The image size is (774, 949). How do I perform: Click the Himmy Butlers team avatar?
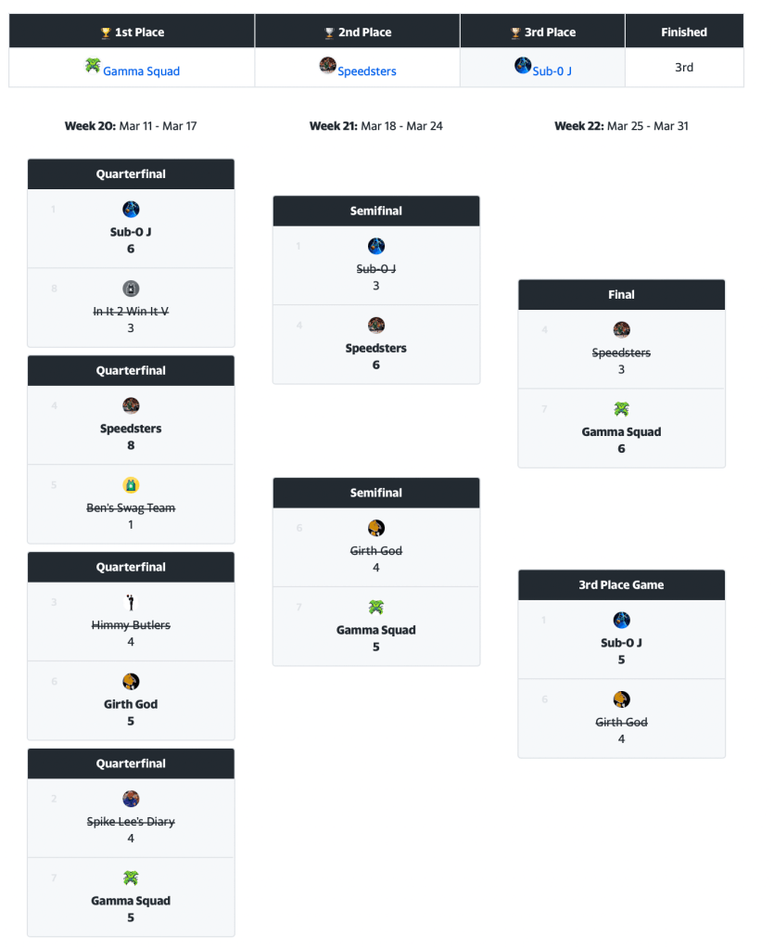click(x=131, y=603)
